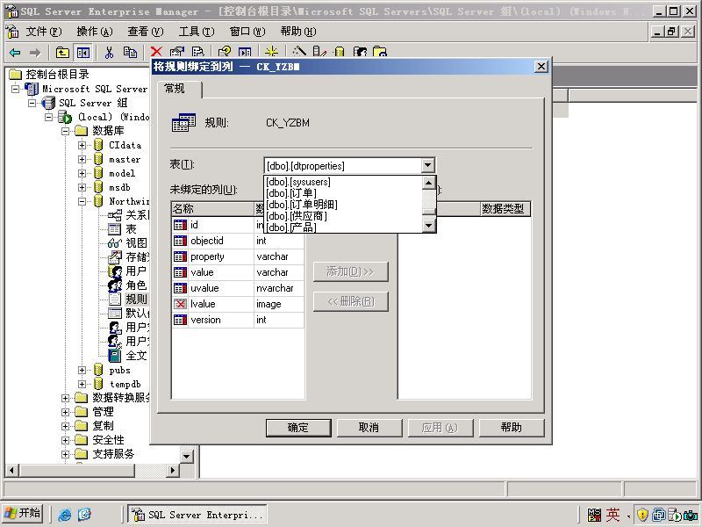Image resolution: width=702 pixels, height=527 pixels.
Task: Expand the CIdata database node
Action: coord(82,145)
